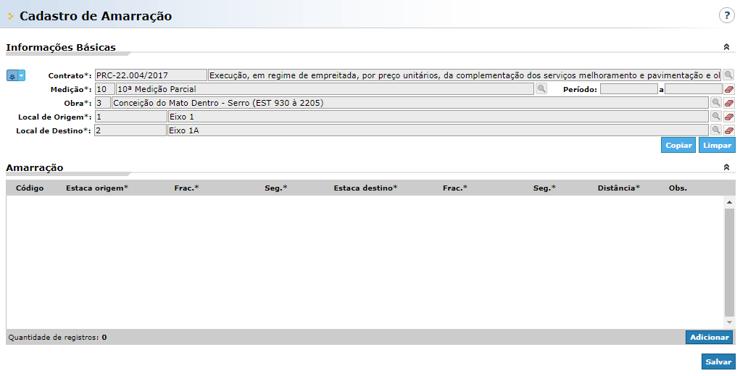Open dropdown arrow beside the blue Contrato icon

22,75
